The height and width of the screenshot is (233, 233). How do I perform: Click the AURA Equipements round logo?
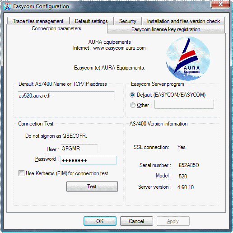point(188,58)
